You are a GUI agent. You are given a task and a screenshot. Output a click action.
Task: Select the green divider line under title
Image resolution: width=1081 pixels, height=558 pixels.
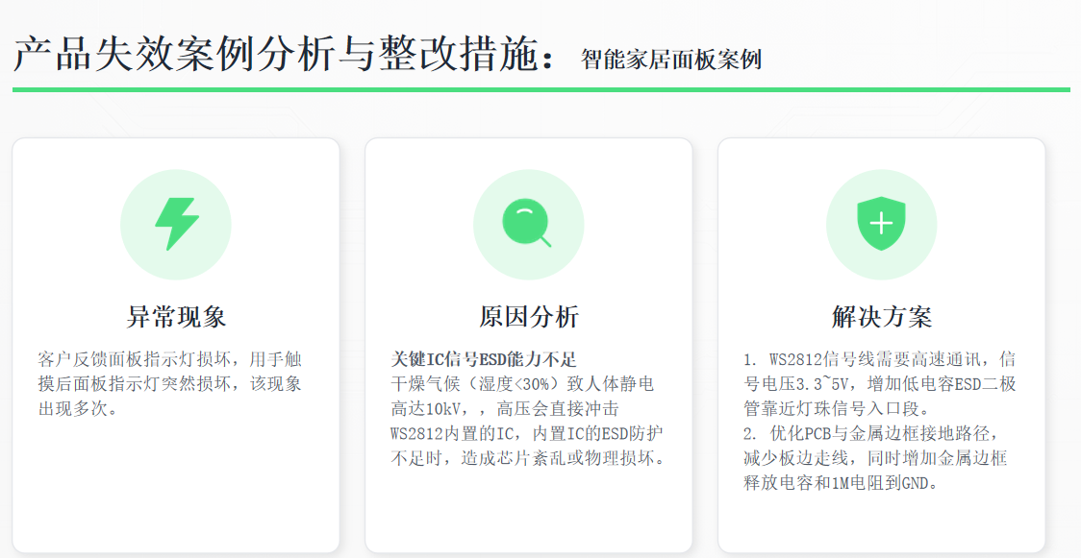[540, 90]
